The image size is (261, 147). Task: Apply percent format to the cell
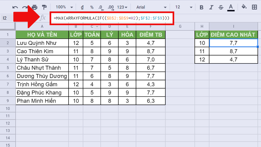[92, 7]
